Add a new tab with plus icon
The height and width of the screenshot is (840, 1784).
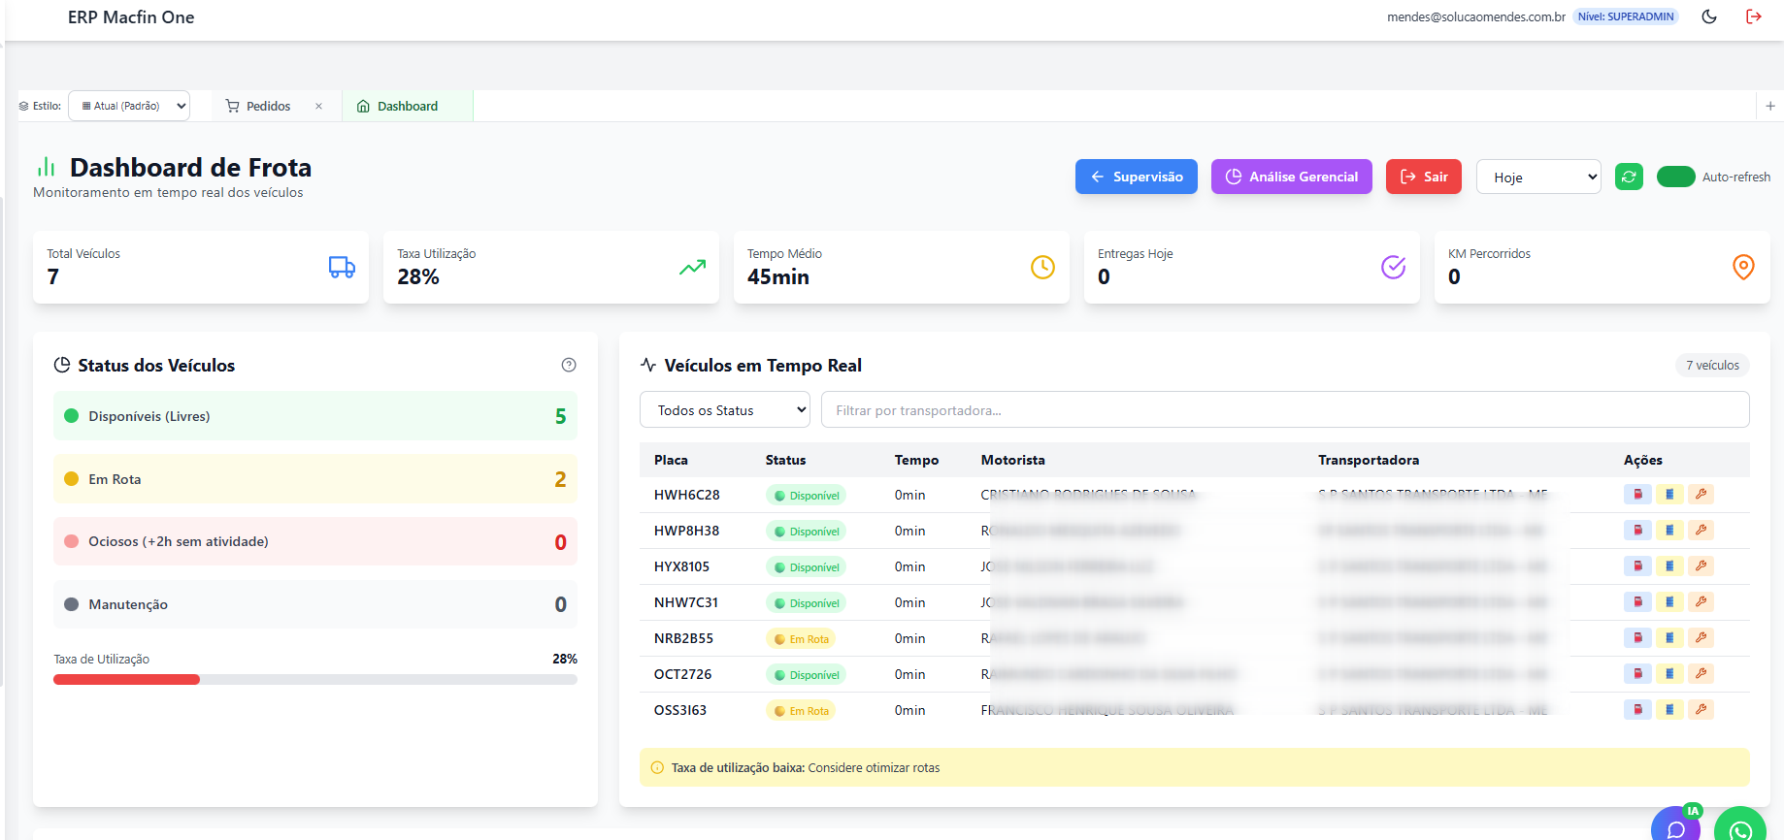pos(1770,106)
